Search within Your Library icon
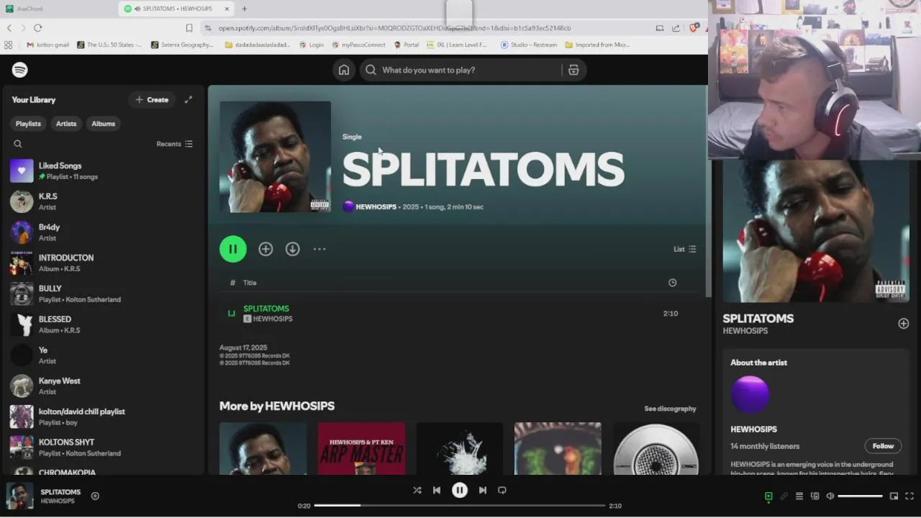921x518 pixels. [18, 144]
